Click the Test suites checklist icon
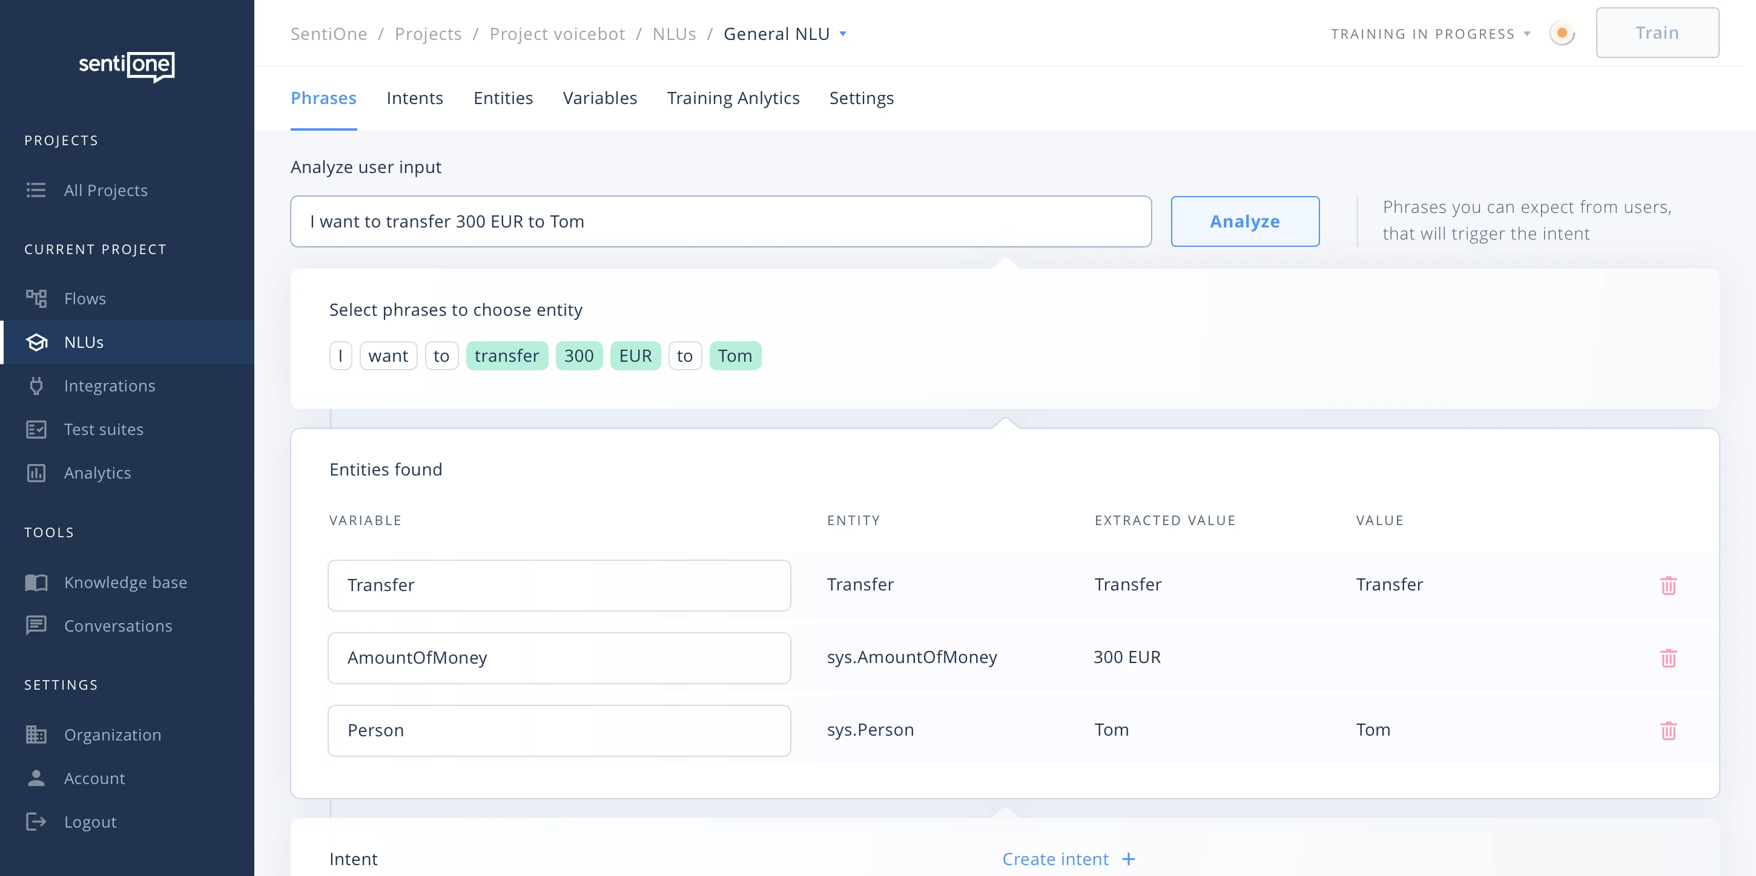This screenshot has height=876, width=1756. pos(36,429)
